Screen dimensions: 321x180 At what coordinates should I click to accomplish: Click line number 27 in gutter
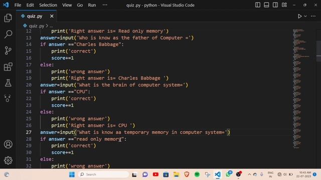pyautogui.click(x=29, y=132)
